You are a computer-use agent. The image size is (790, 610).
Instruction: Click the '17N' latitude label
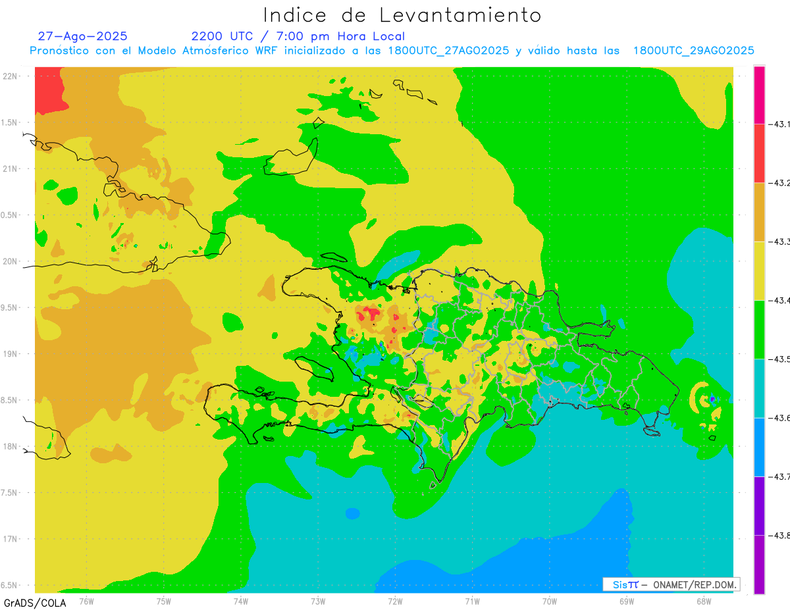[x=11, y=539]
